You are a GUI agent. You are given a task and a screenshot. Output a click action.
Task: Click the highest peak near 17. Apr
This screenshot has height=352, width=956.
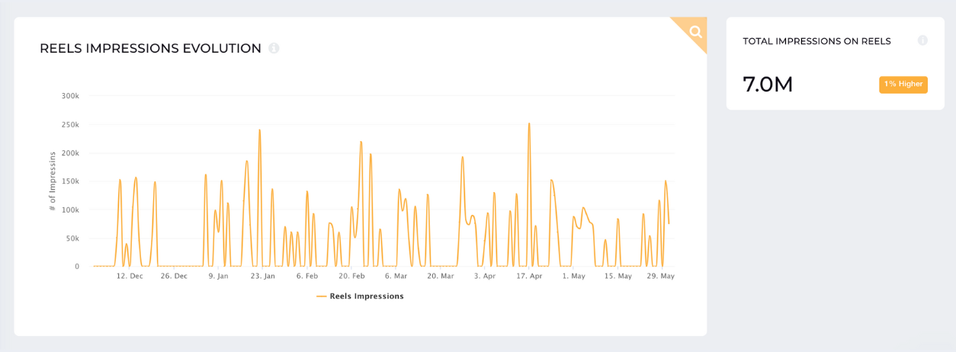(x=529, y=124)
